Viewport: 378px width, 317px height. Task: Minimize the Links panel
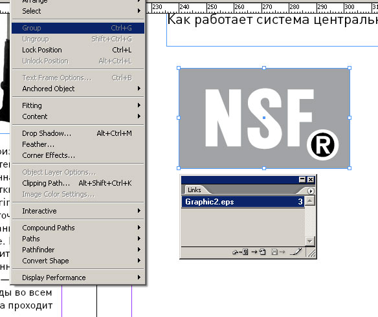[302, 180]
